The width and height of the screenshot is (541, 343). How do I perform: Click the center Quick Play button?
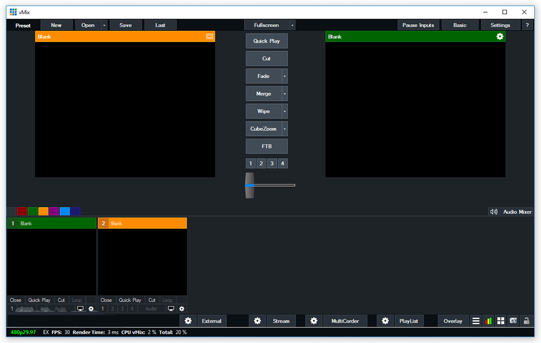point(267,41)
